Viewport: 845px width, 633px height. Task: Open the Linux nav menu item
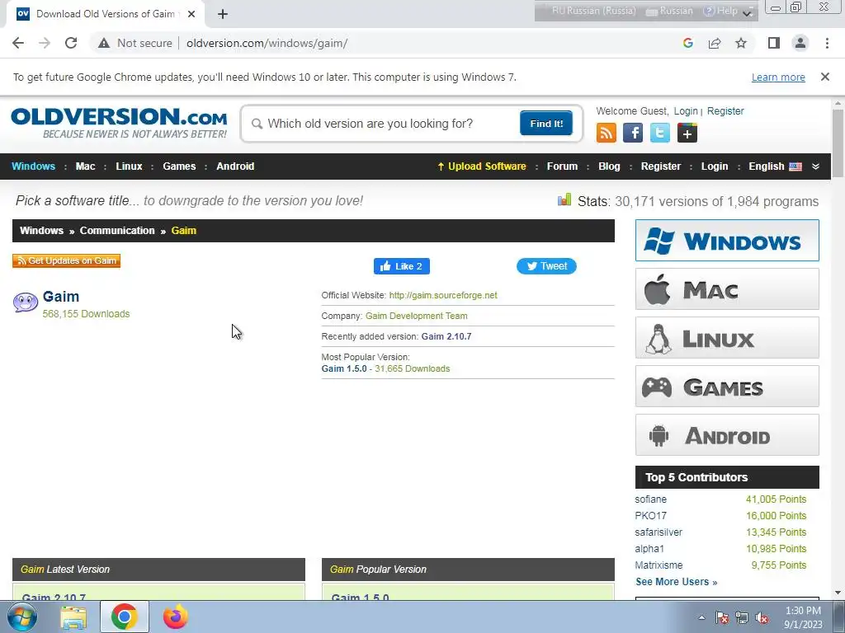pos(129,166)
